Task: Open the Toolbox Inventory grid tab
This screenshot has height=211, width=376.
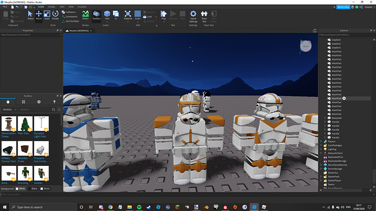Action: (x=23, y=102)
